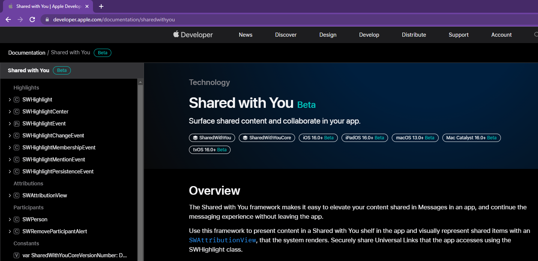The width and height of the screenshot is (538, 261).
Task: Select SWRemoveParticipantAlert in the sidebar
Action: coord(55,231)
